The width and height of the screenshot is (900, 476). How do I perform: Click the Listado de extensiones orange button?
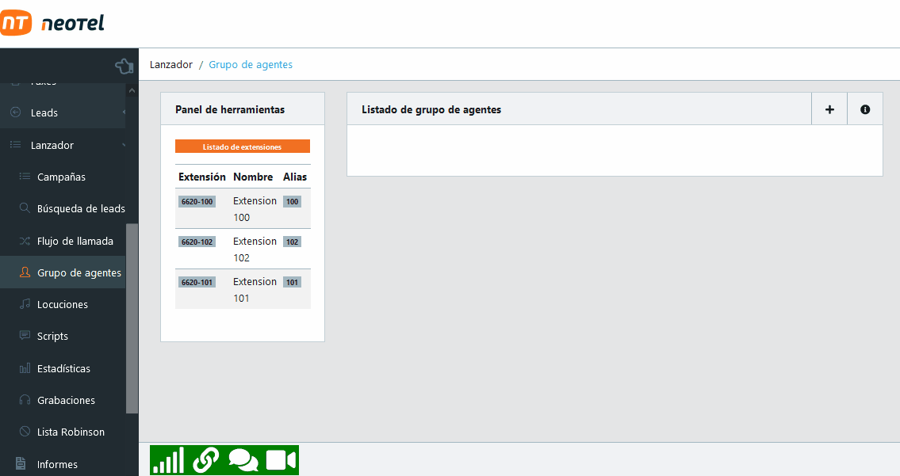(242, 147)
